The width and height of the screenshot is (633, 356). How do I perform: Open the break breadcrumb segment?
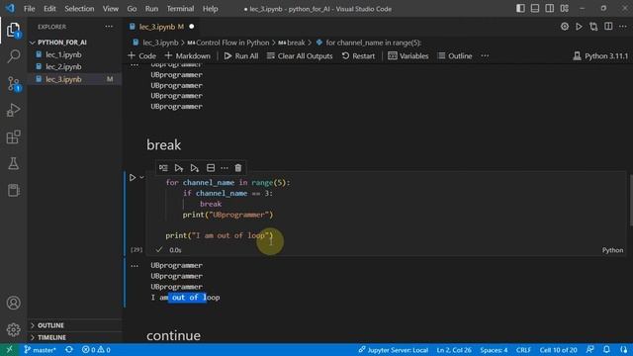(292, 43)
